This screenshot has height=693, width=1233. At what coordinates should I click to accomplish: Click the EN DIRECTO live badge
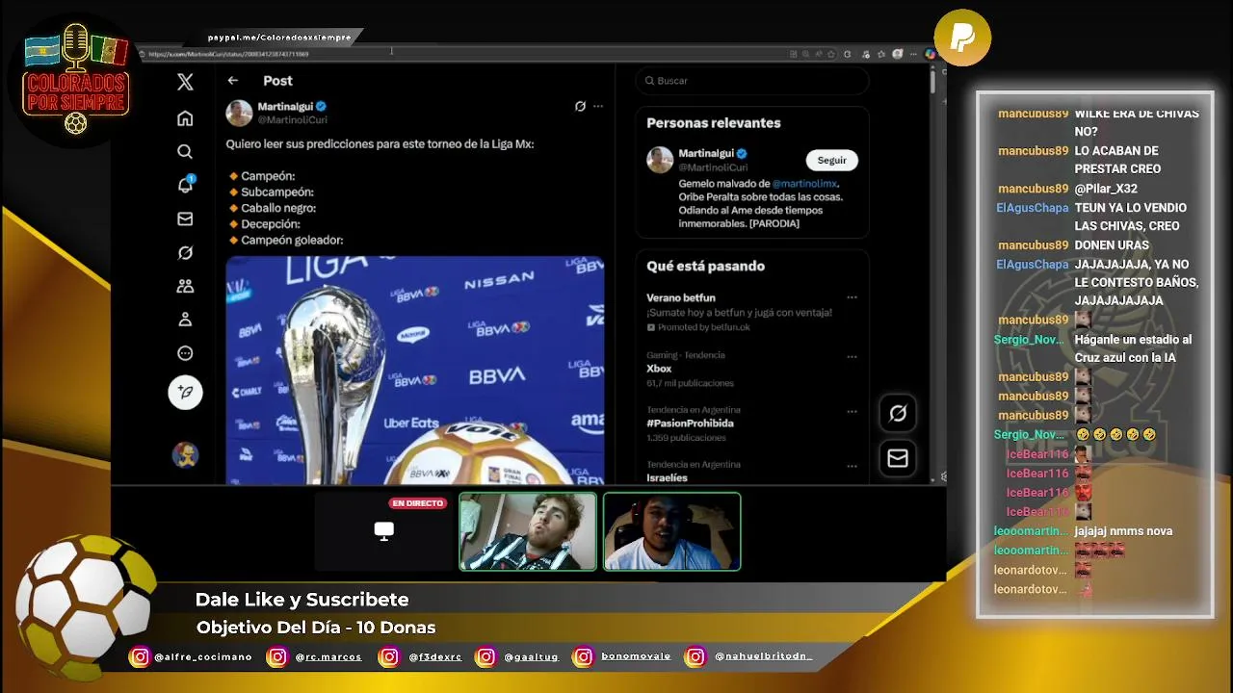417,503
